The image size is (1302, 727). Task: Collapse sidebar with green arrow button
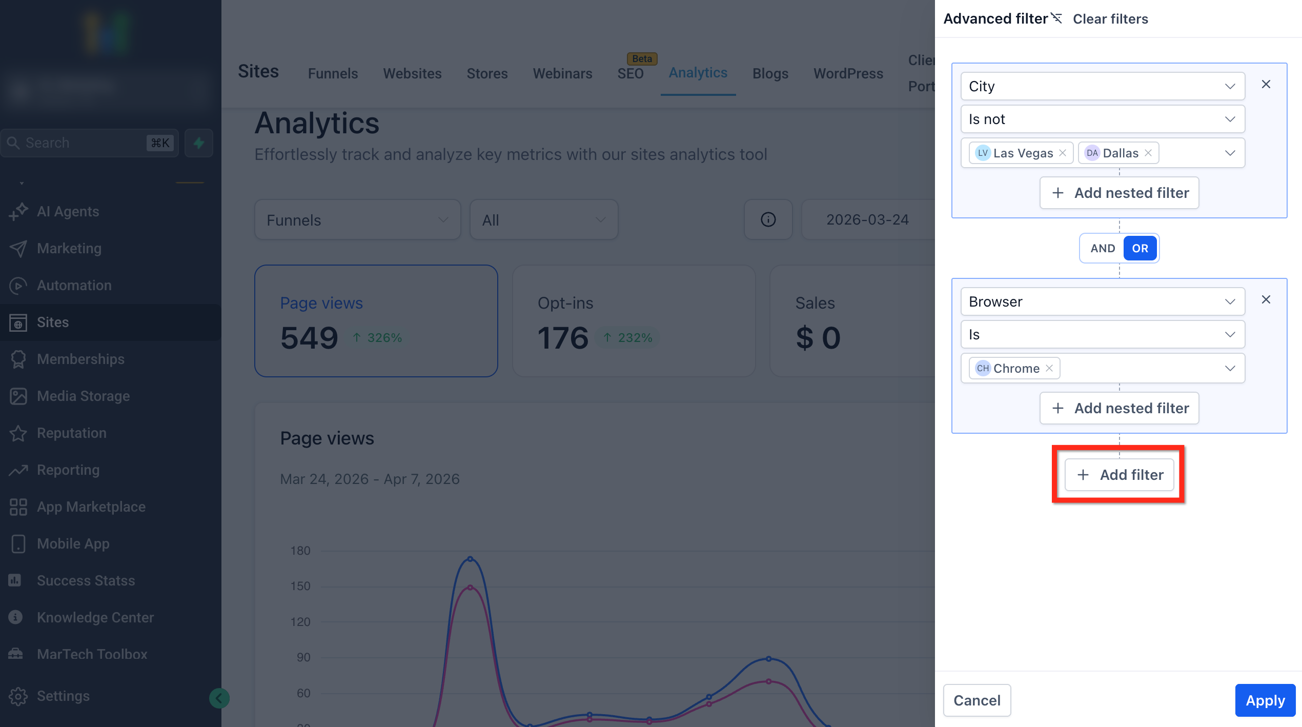pyautogui.click(x=219, y=698)
